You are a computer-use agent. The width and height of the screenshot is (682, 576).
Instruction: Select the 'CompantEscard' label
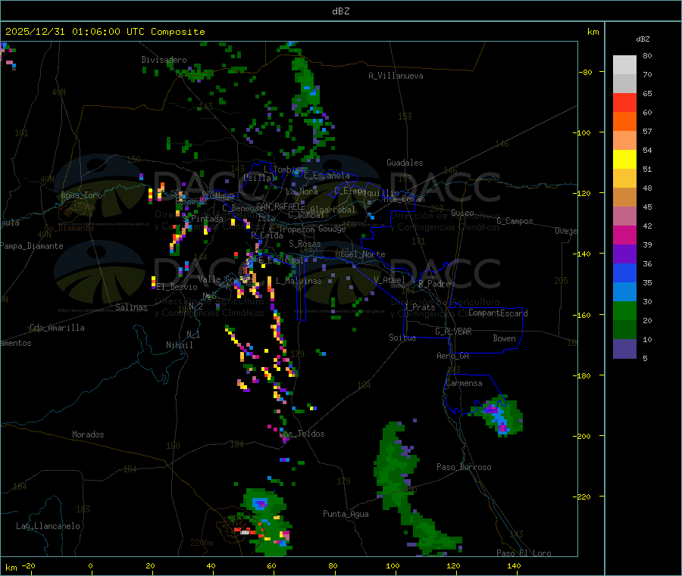click(499, 313)
